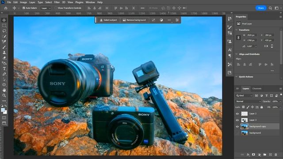This screenshot has width=283, height=159.
Task: Create new fill or adjustment layer icon
Action: [259, 155]
